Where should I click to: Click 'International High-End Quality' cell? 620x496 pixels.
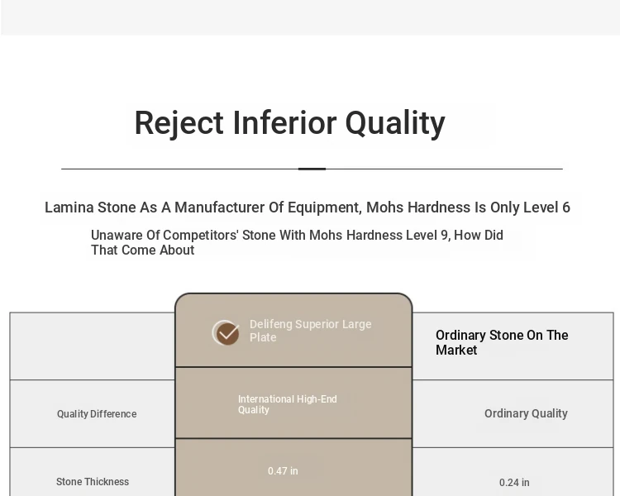click(x=287, y=404)
